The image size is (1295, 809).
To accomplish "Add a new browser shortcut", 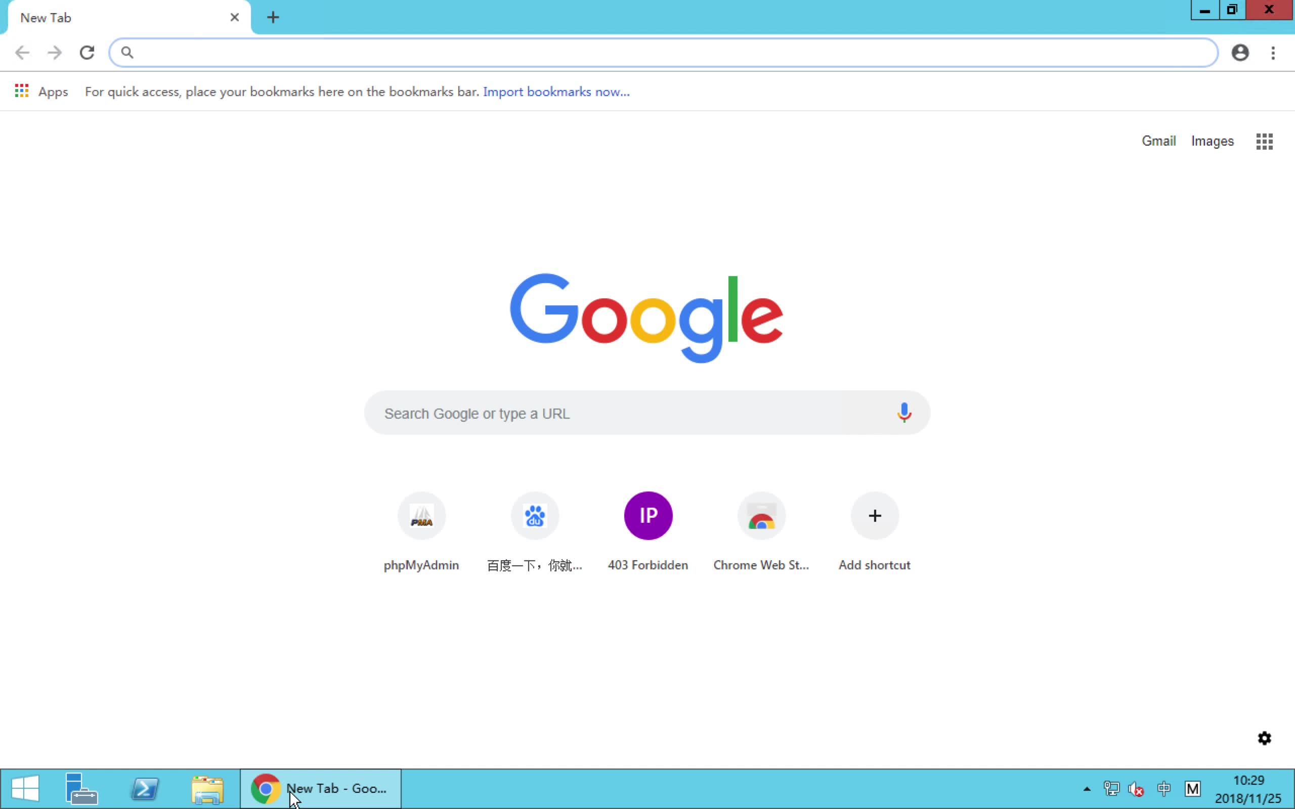I will click(875, 515).
